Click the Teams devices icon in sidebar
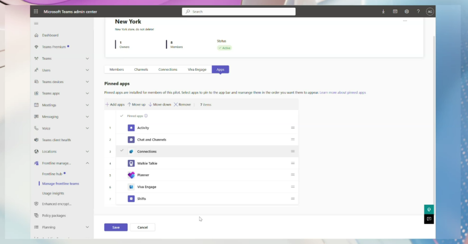 pos(37,82)
